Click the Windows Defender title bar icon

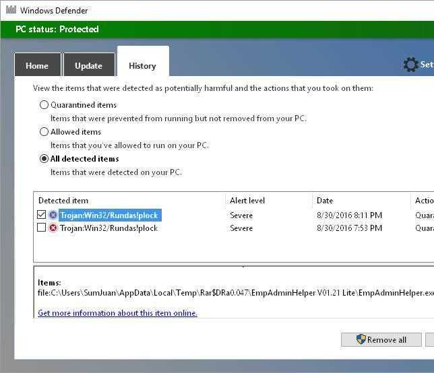(x=11, y=9)
